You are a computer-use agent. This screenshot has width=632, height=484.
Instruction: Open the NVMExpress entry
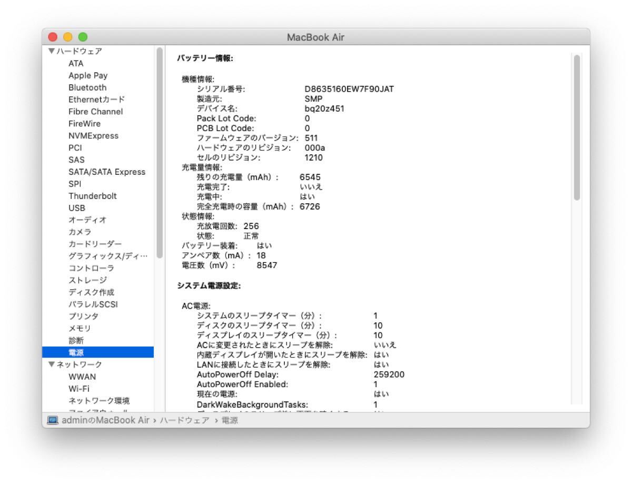[93, 136]
